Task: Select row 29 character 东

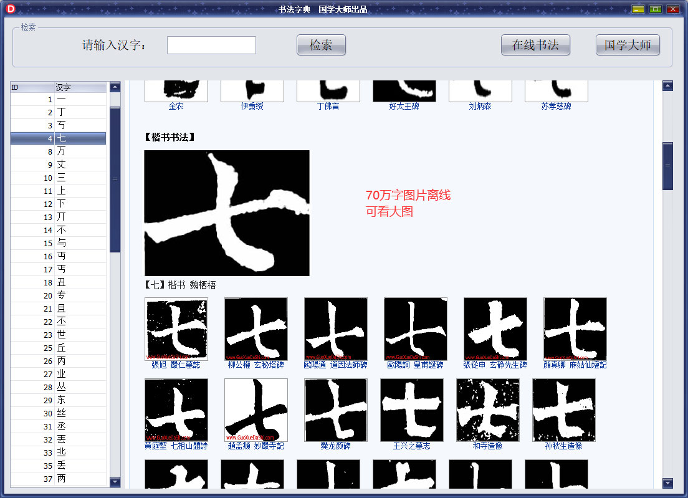Action: pyautogui.click(x=59, y=400)
